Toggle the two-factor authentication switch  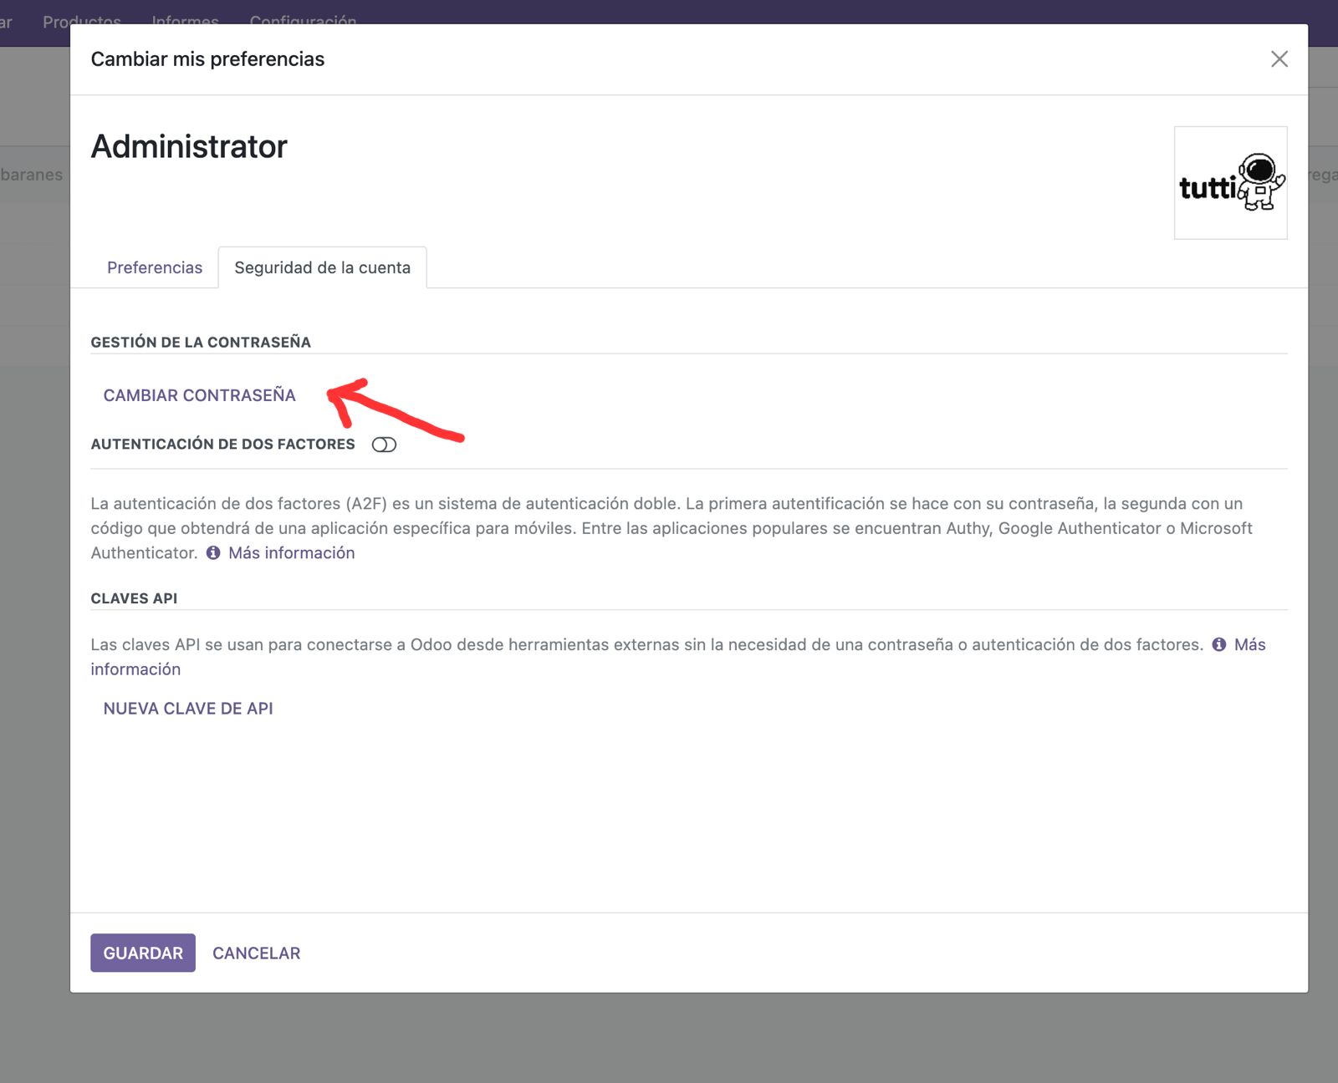click(384, 445)
